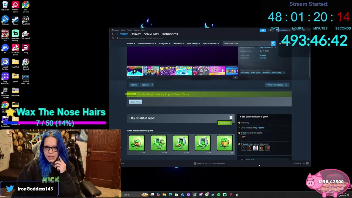Open Steam notifications bell
Screen dimensions: 352x198
coord(271,30)
